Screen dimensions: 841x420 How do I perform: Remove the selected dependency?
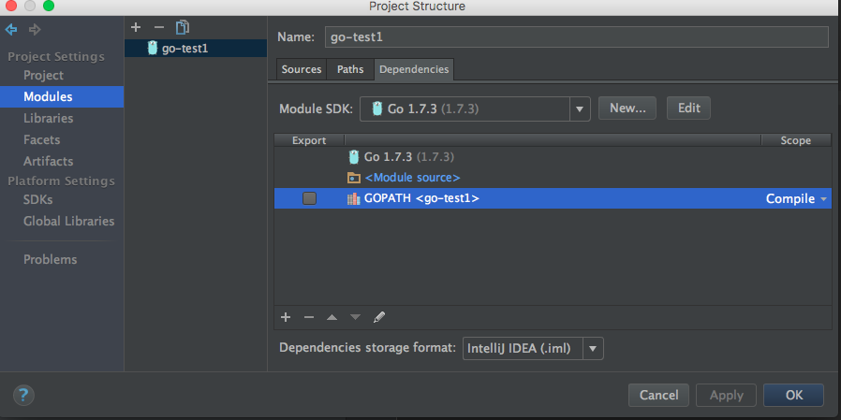click(x=308, y=317)
